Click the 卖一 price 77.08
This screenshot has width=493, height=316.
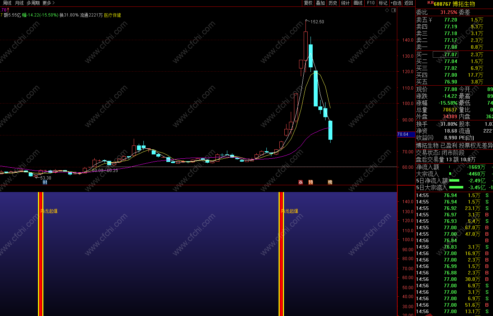(451, 47)
